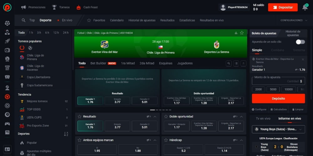This screenshot has height=156, width=313.
Task: Favorite the Hándicap market star
Action: (166, 140)
